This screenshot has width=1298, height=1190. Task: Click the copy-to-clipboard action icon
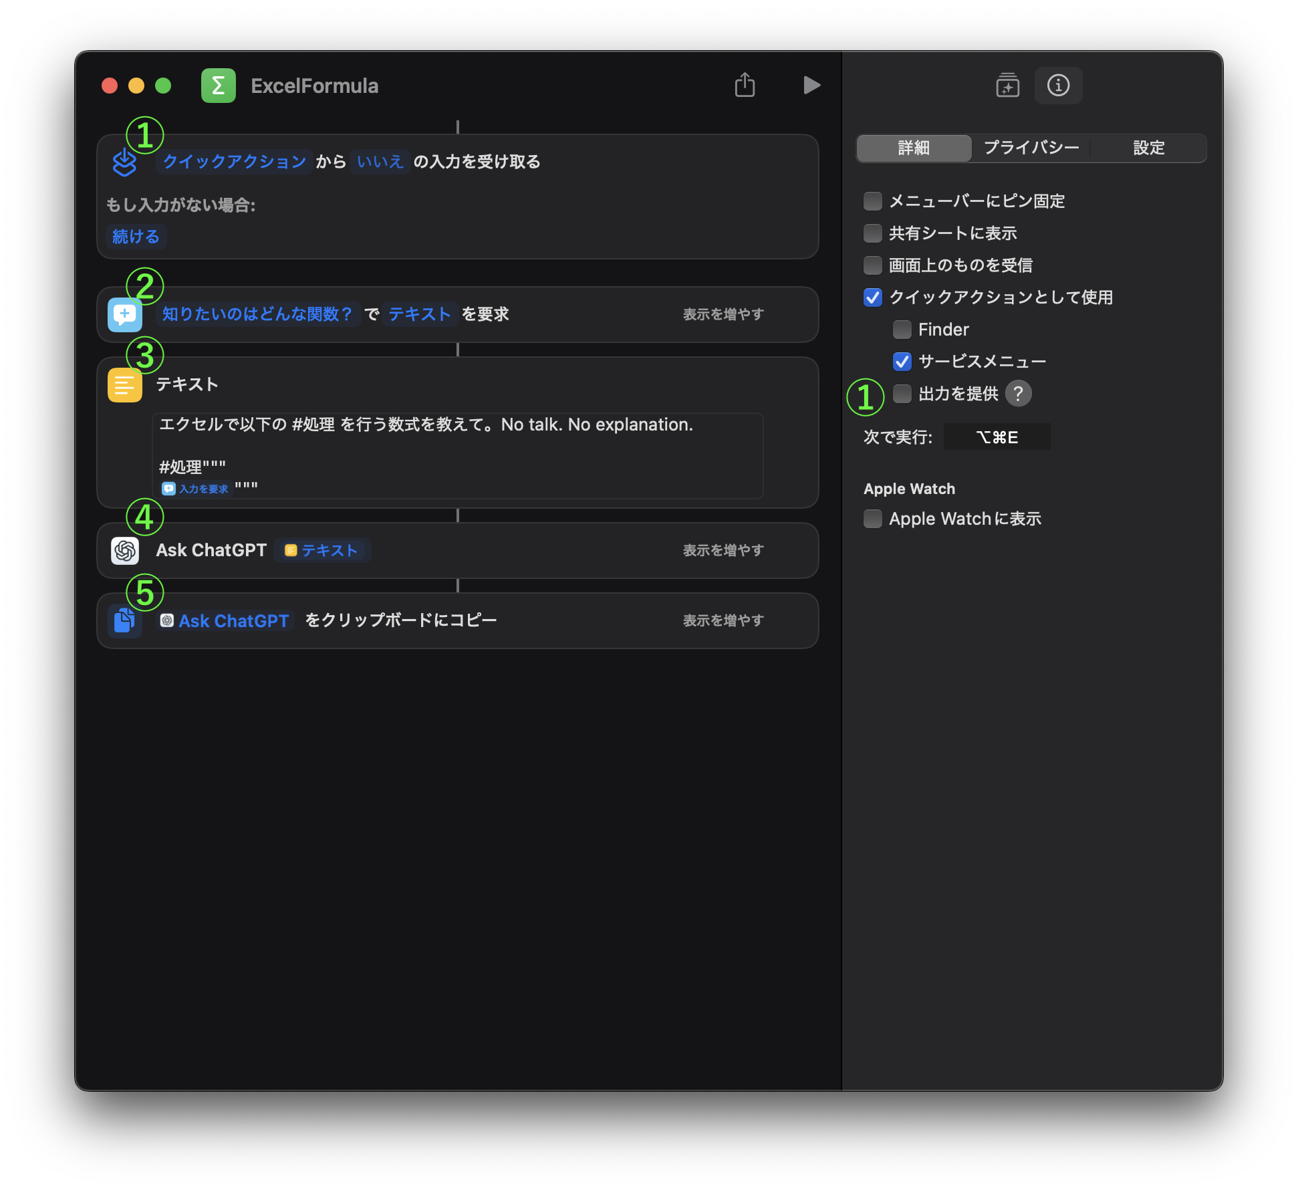click(x=125, y=620)
